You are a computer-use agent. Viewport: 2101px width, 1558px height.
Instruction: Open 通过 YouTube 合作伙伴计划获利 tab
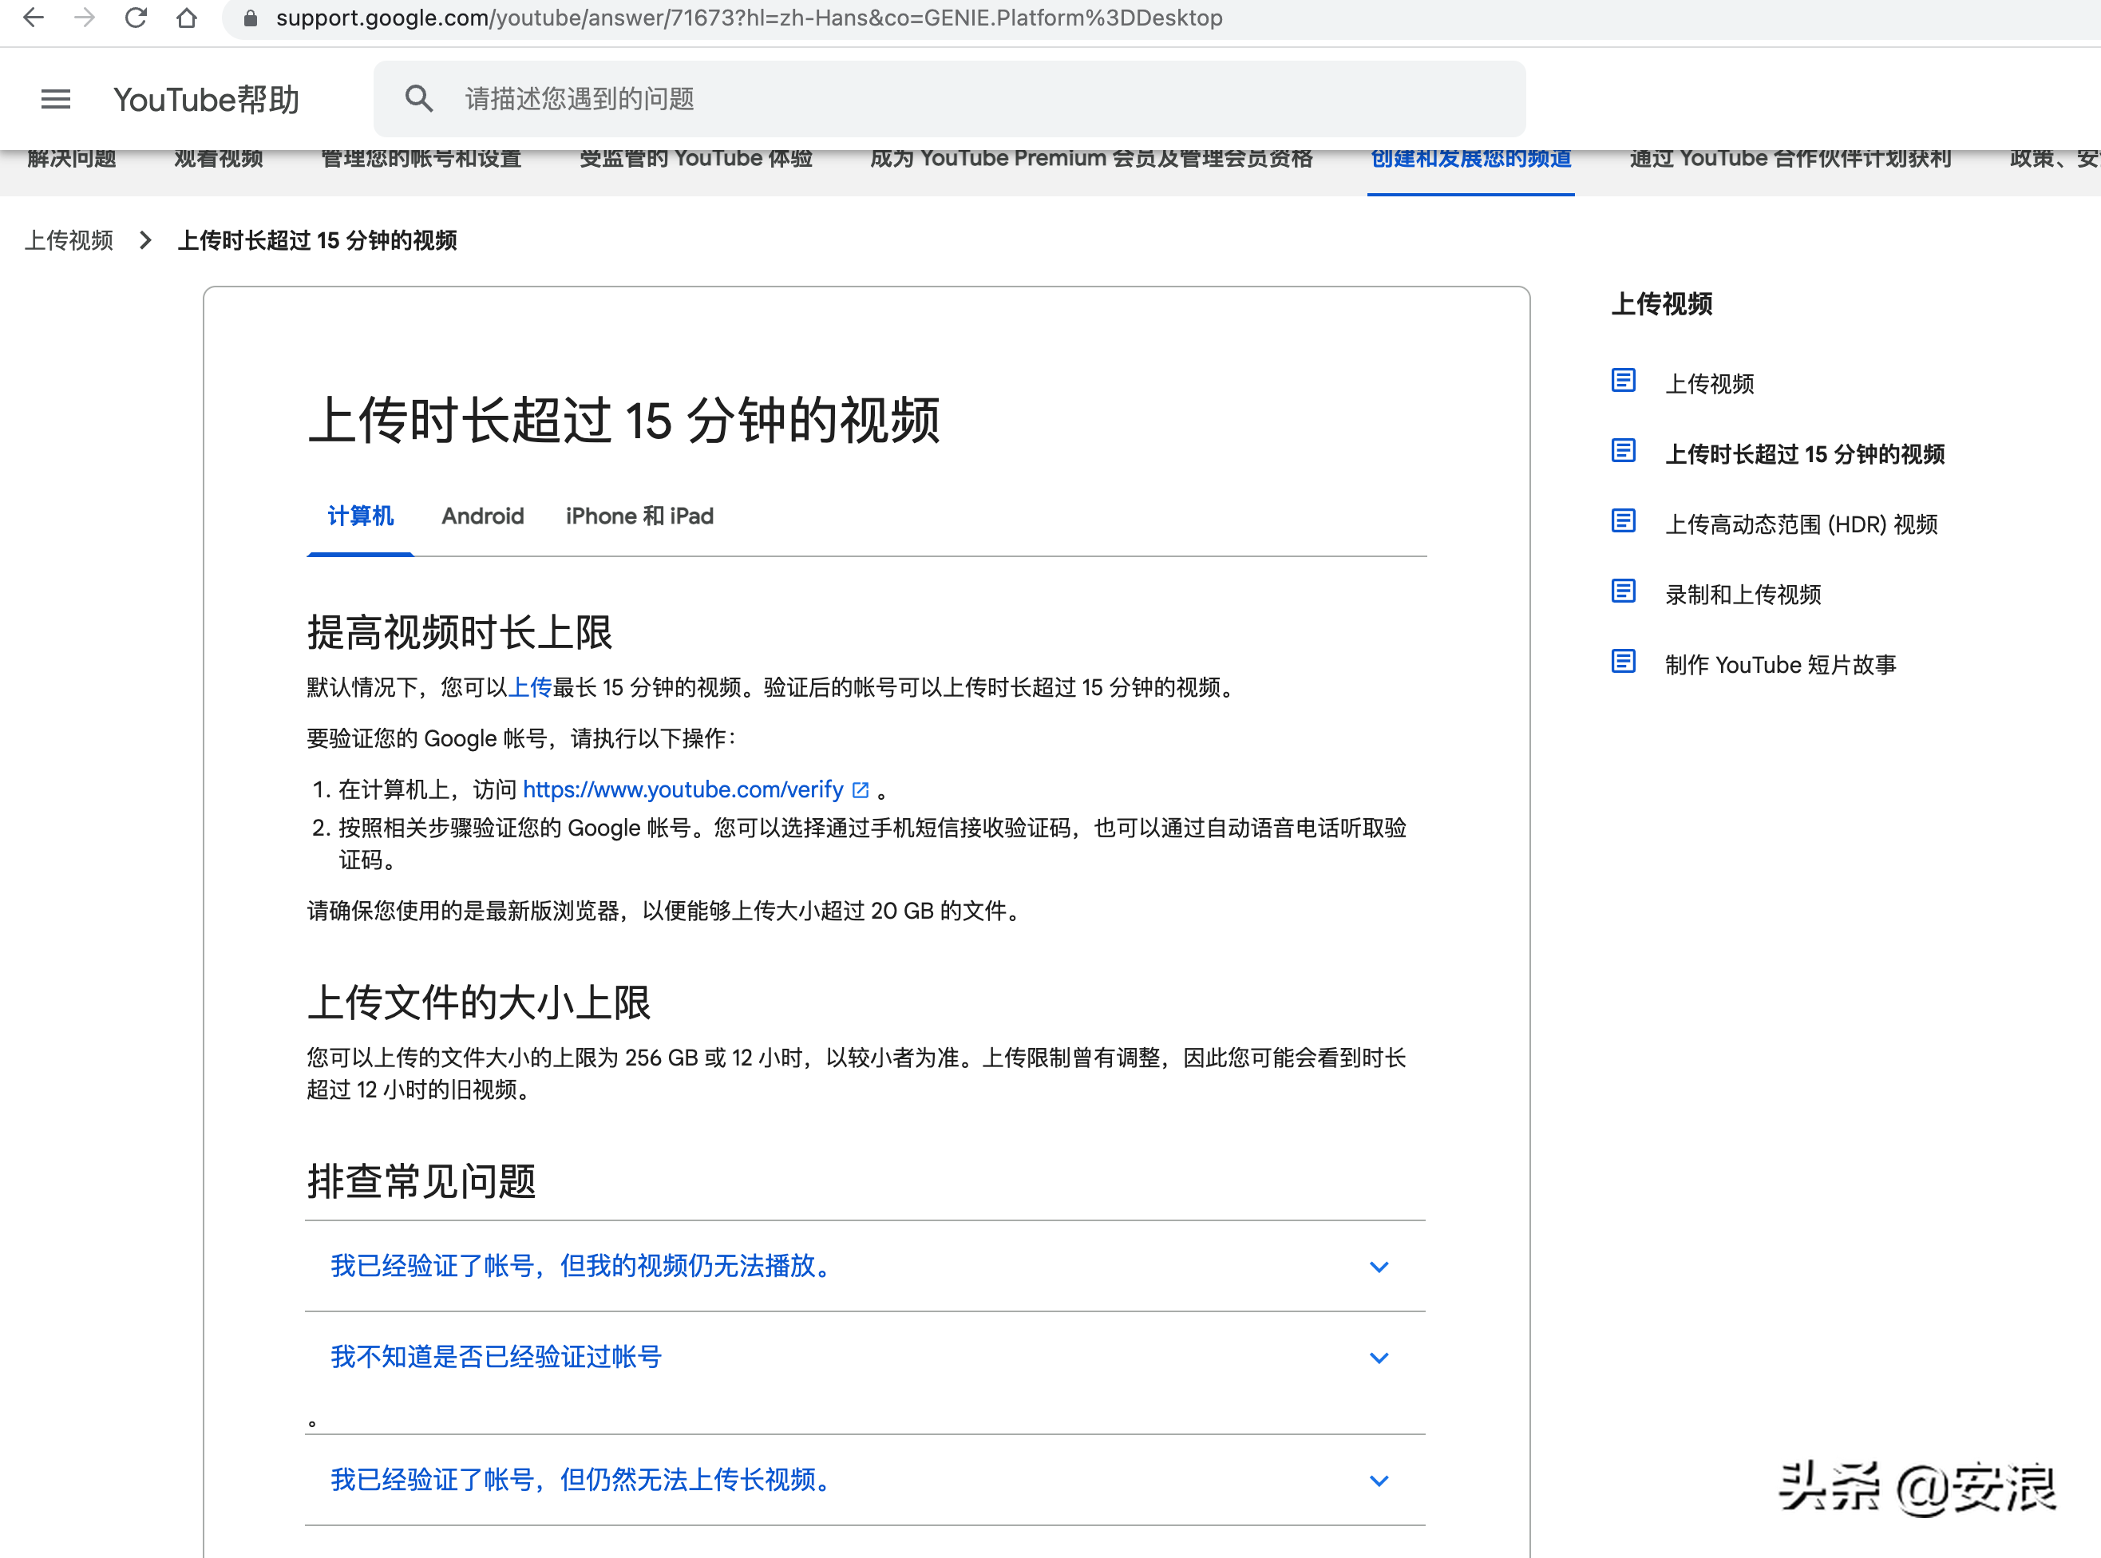pos(1790,159)
